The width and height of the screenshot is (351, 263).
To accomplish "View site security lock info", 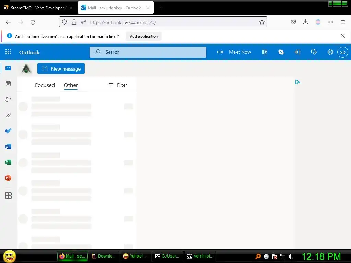I will tap(74, 22).
